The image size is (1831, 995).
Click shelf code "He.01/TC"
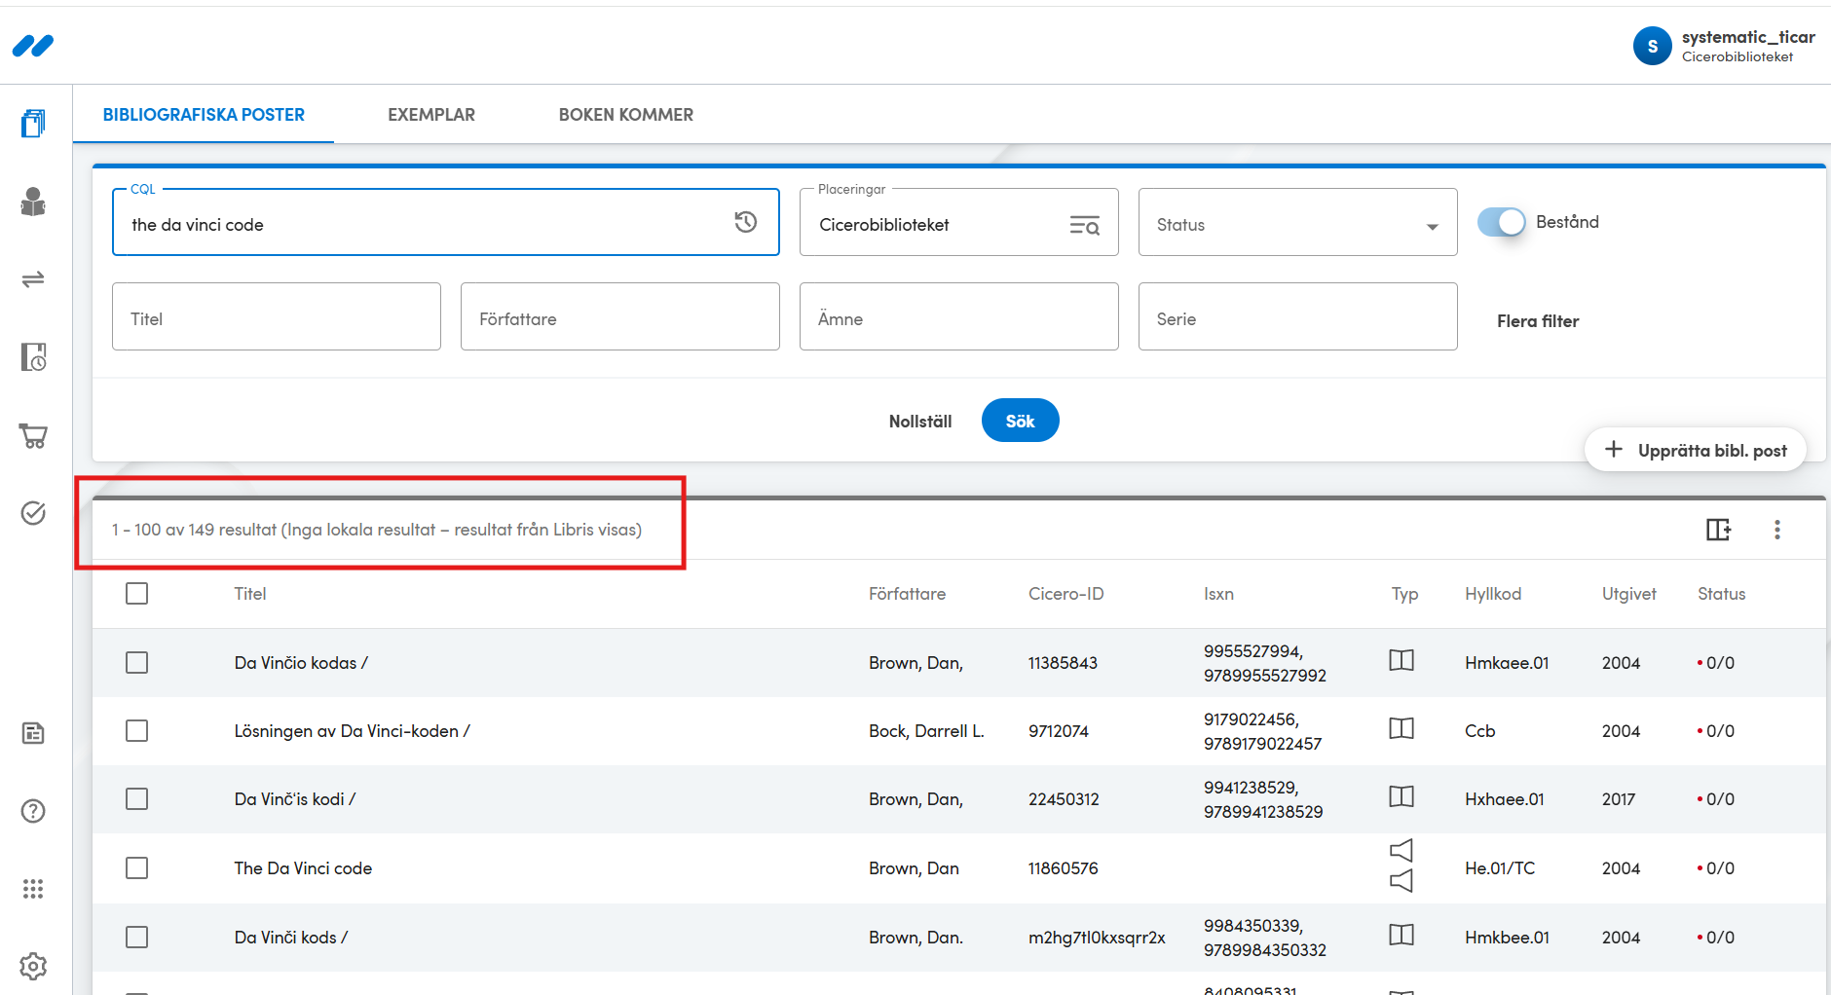(x=1500, y=868)
